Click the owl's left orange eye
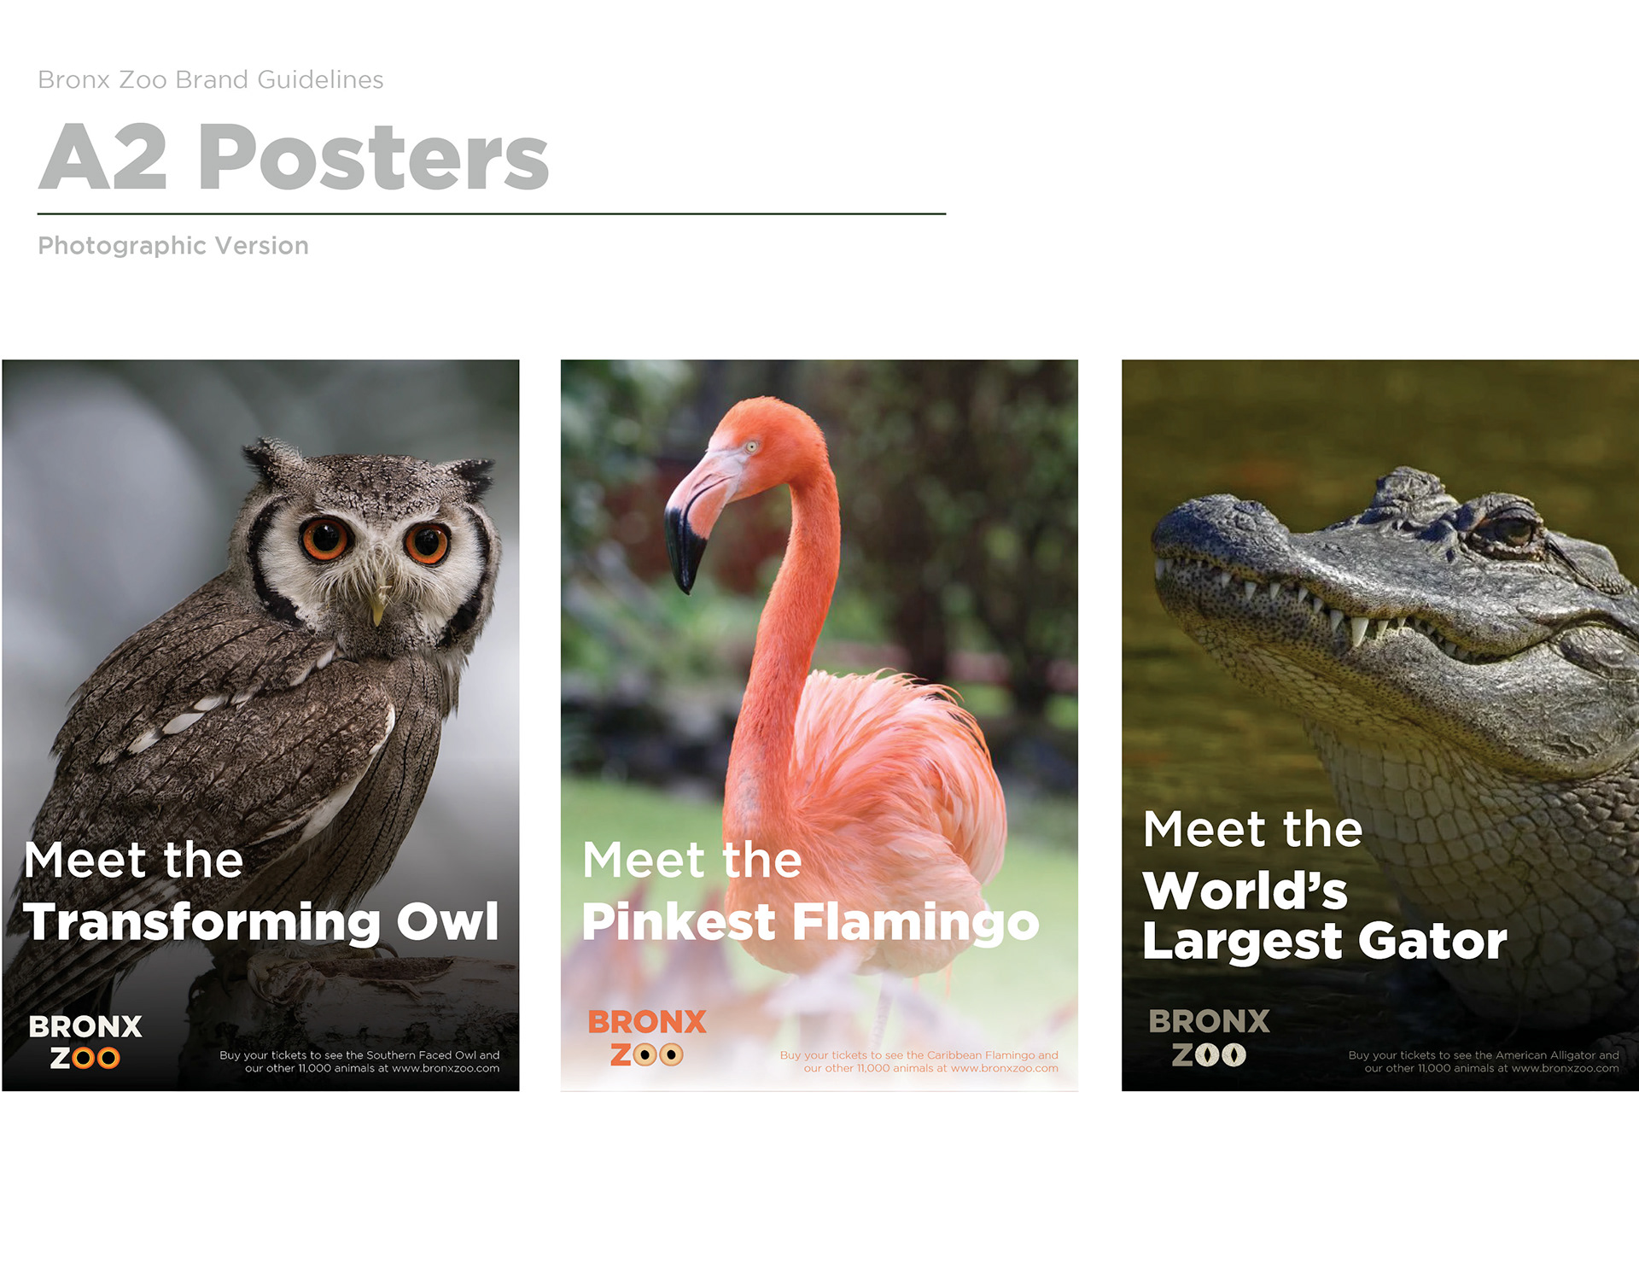 [325, 539]
